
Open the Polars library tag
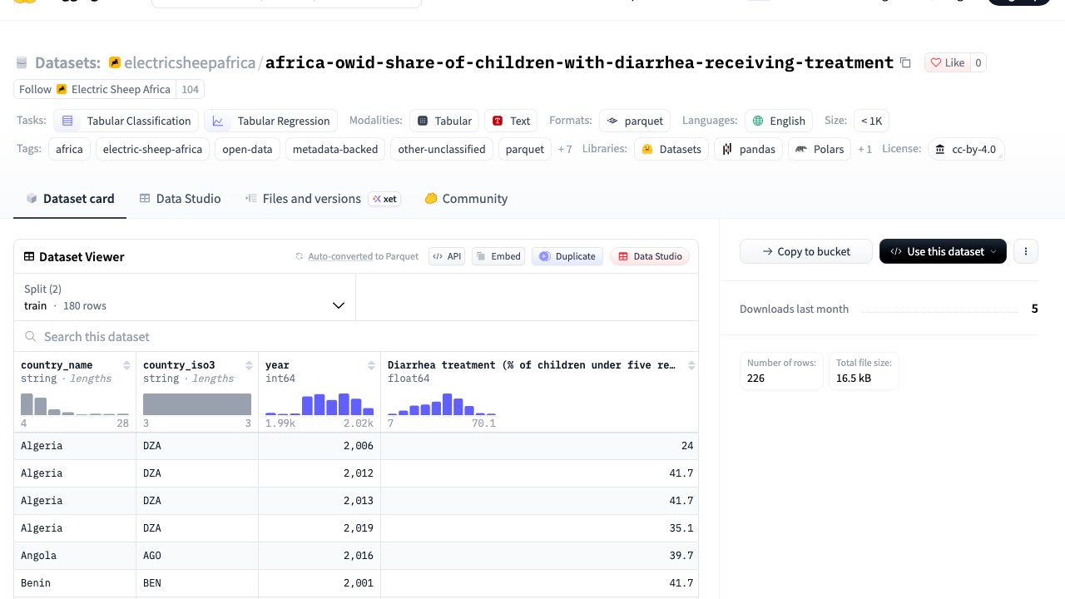tap(820, 149)
